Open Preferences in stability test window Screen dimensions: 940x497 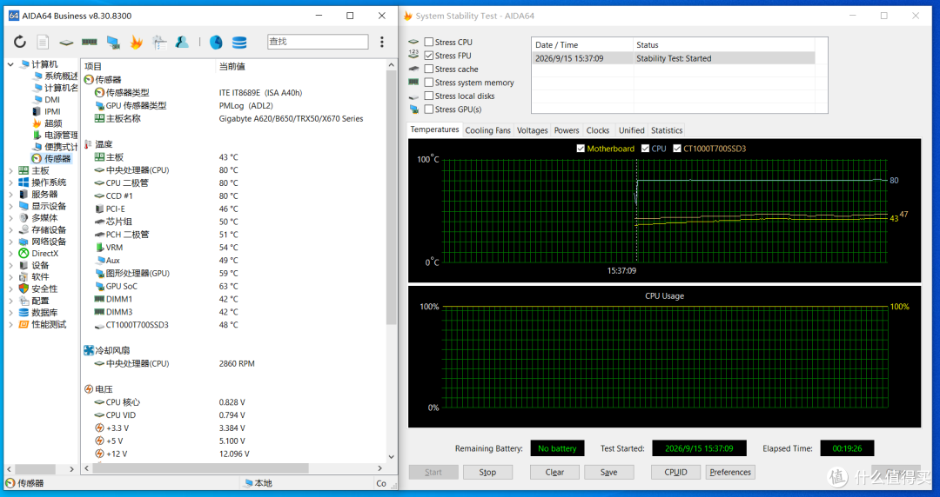(x=730, y=473)
